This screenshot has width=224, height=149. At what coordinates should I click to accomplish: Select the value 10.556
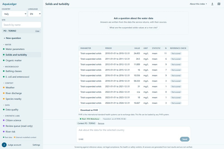pyautogui.click(x=137, y=75)
